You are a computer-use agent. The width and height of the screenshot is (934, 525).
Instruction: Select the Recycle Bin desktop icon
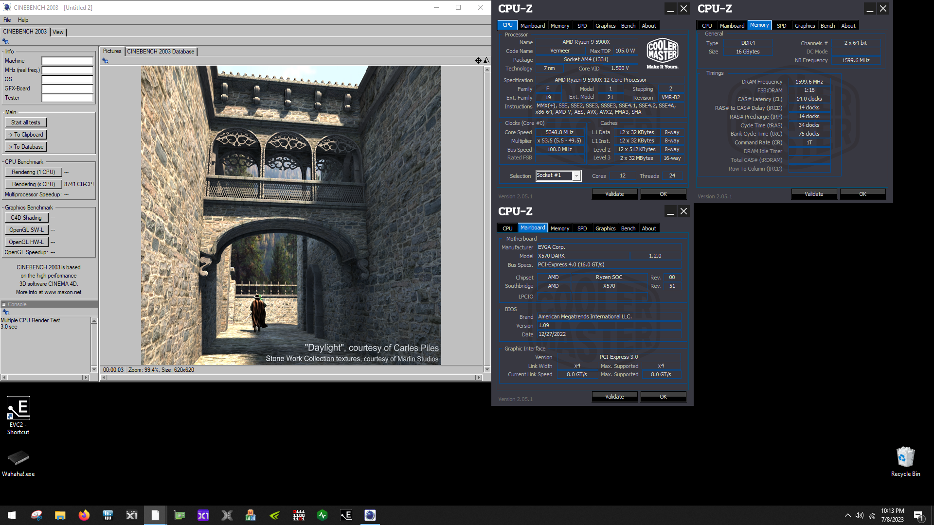click(905, 462)
